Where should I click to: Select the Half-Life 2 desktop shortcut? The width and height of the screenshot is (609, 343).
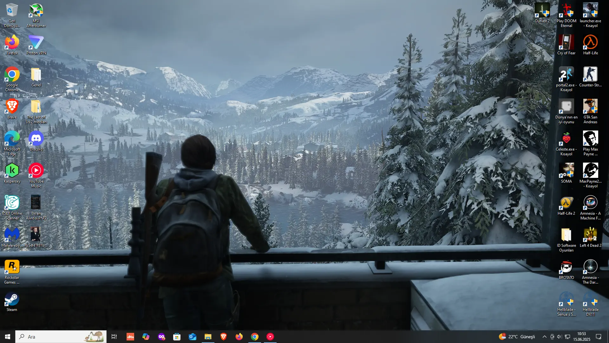coord(566,205)
